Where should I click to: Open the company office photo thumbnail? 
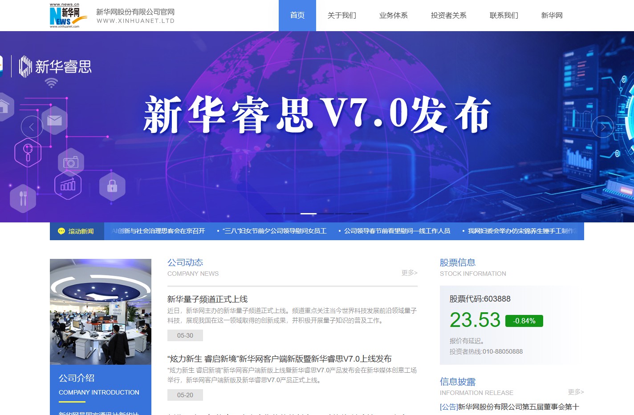[101, 312]
